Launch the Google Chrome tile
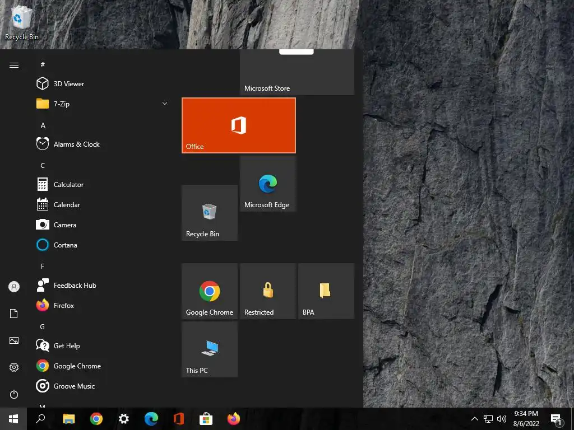The width and height of the screenshot is (574, 430). point(210,291)
